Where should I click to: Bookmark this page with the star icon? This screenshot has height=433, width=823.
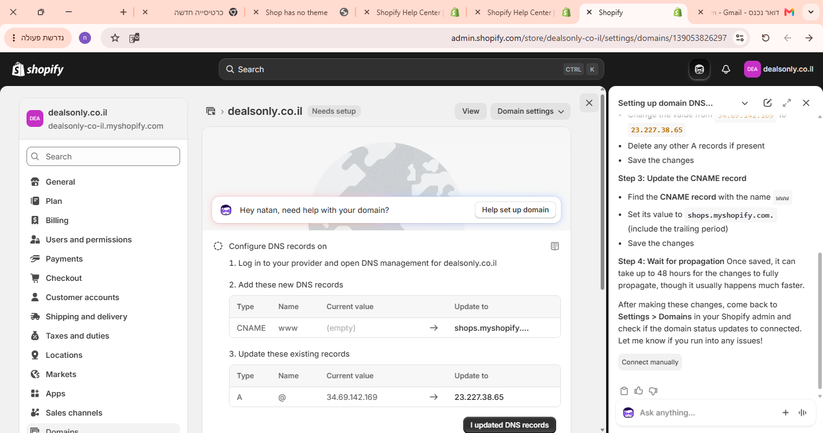click(115, 38)
